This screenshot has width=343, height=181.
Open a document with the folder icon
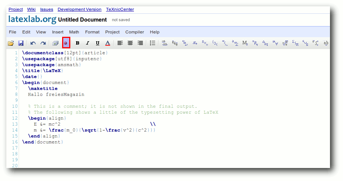coord(11,43)
